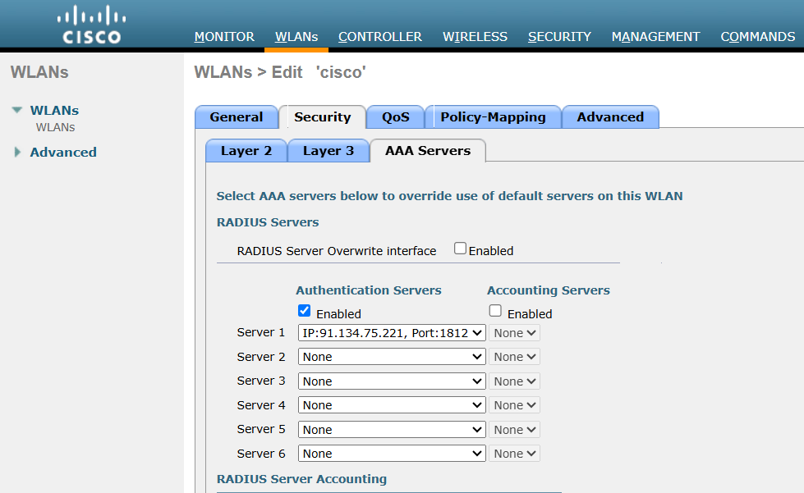Uncheck Authentication Servers Enabled checkbox
The image size is (804, 493).
304,311
